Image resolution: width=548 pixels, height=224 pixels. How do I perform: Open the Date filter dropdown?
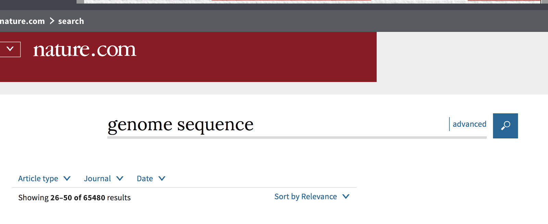(151, 178)
